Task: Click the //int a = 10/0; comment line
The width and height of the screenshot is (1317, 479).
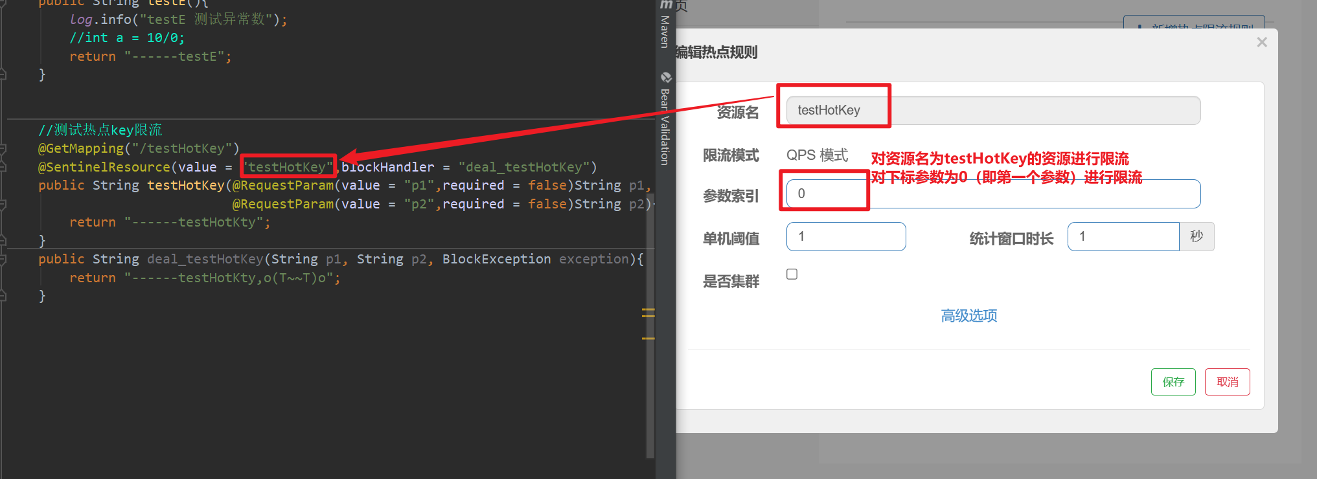Action: click(127, 38)
